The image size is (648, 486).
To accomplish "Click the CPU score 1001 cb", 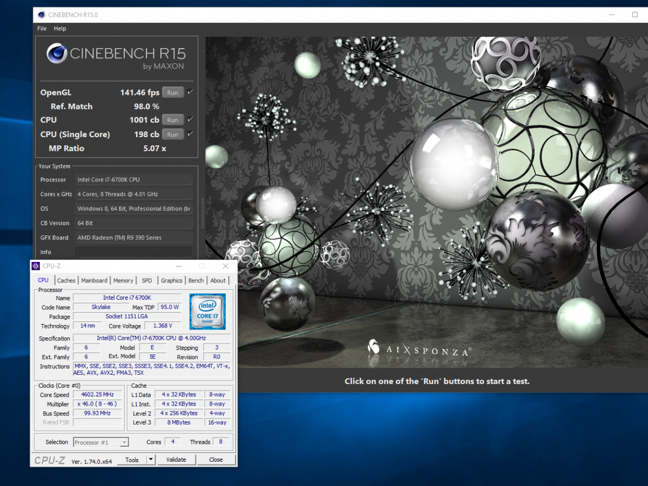I will [144, 120].
